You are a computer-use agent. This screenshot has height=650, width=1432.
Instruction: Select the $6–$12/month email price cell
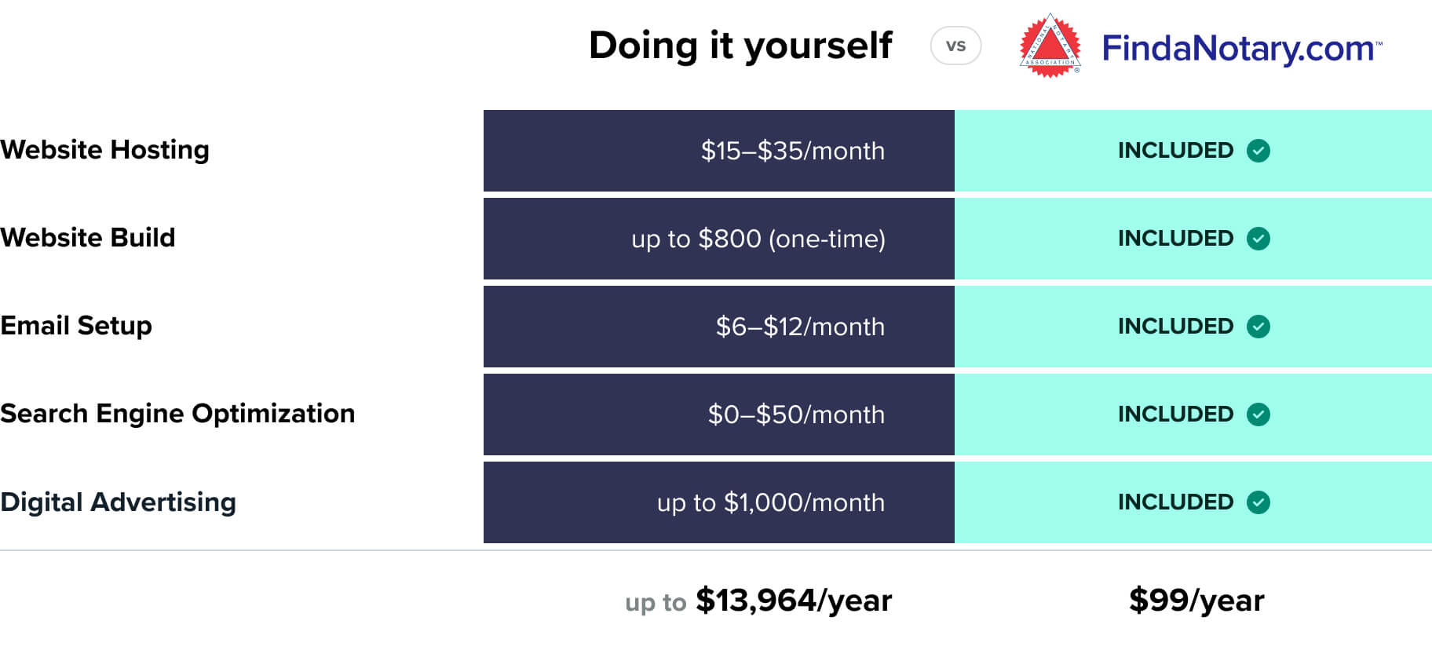point(799,327)
